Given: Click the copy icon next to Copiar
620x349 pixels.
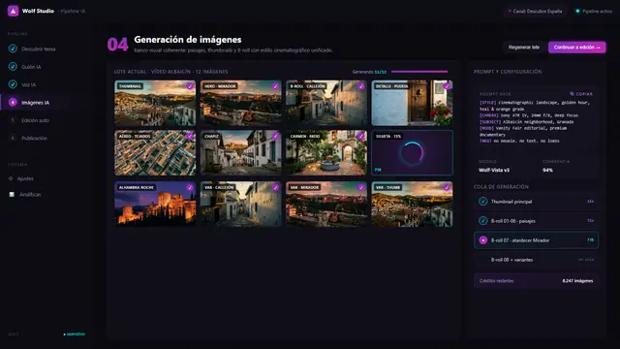Looking at the screenshot, I should pyautogui.click(x=572, y=94).
